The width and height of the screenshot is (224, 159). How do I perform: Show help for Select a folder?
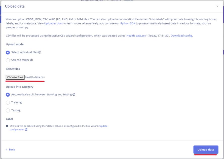31,60
